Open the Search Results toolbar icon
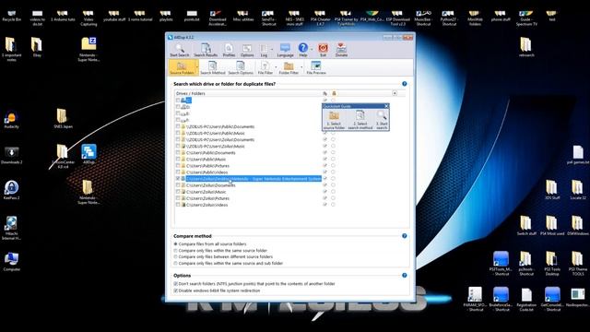The image size is (590, 332). (x=206, y=50)
